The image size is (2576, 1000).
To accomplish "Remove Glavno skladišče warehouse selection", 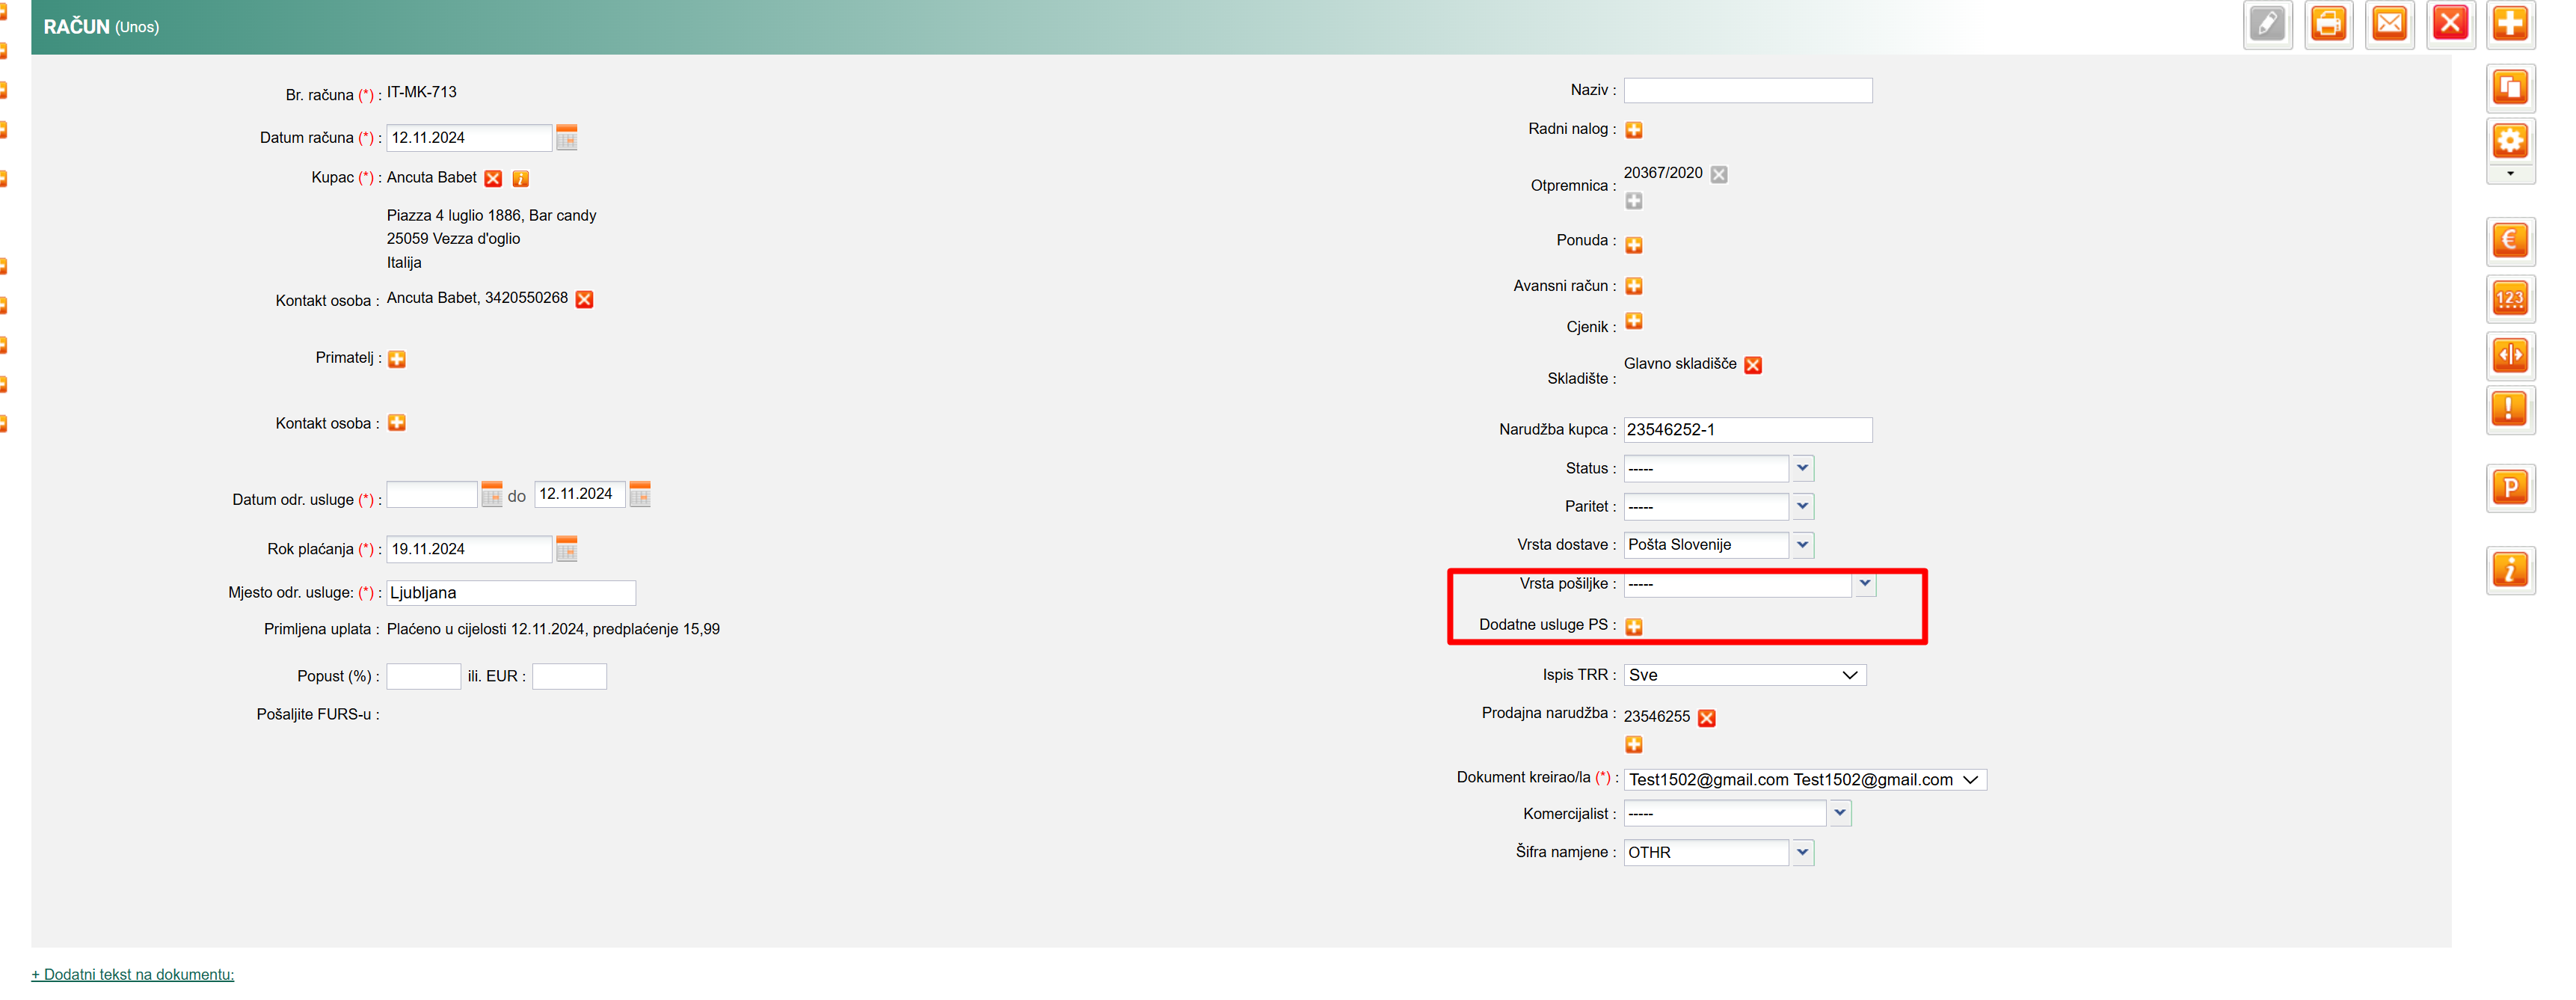I will [1753, 365].
